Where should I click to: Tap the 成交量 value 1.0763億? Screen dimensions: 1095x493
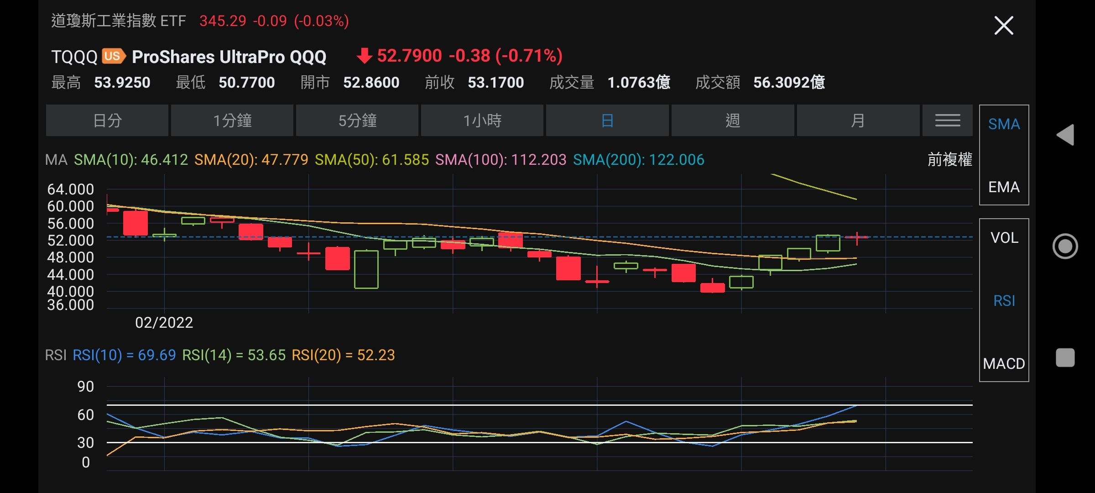(639, 83)
